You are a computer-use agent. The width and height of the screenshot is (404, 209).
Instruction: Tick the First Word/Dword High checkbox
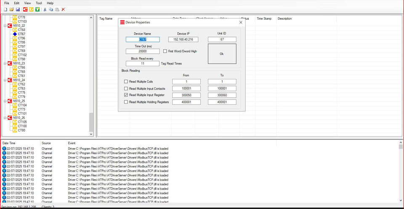tap(165, 51)
